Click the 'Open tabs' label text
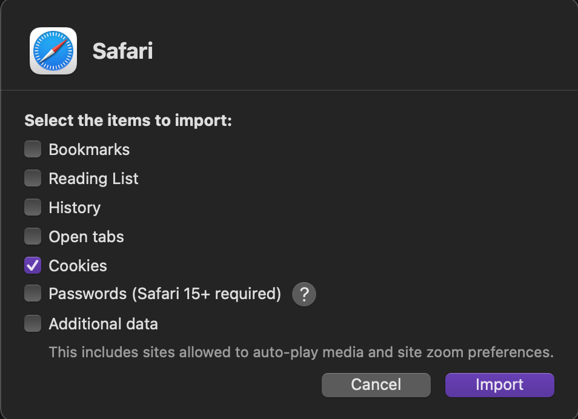The height and width of the screenshot is (419, 578). tap(86, 237)
